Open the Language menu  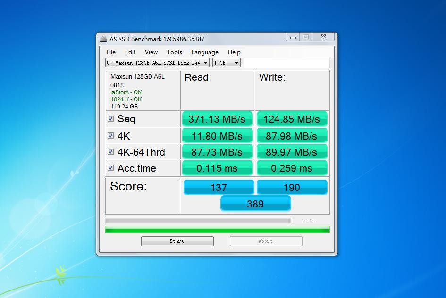[205, 52]
